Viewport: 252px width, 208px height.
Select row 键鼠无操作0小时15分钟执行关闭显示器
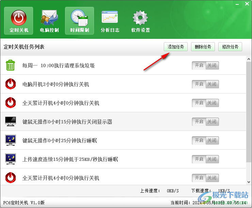(123, 121)
